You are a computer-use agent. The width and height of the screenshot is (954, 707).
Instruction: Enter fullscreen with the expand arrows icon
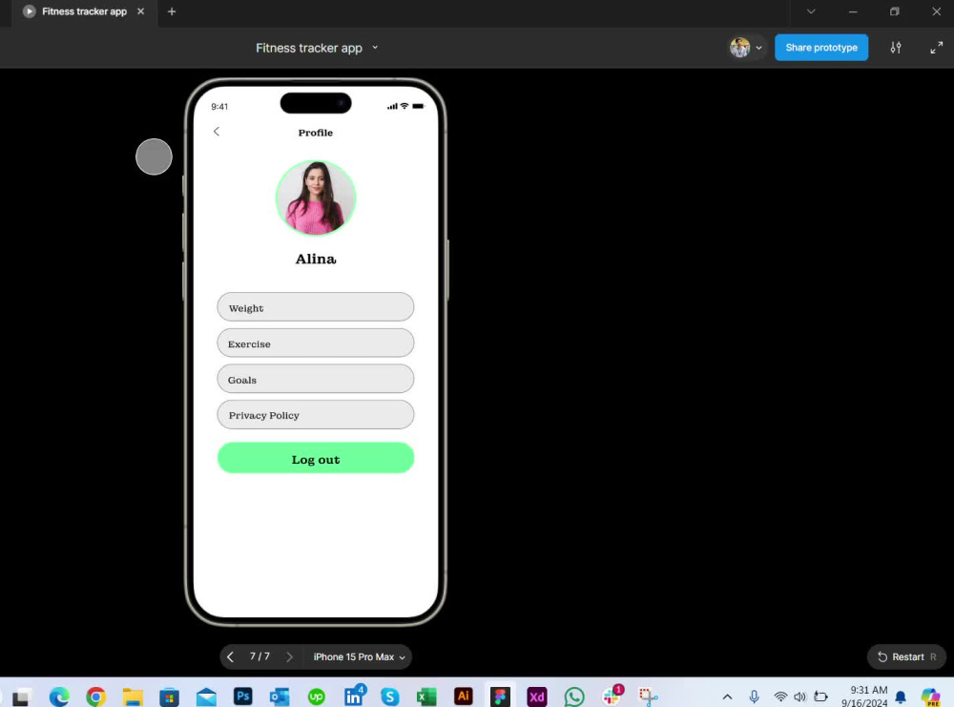[937, 48]
